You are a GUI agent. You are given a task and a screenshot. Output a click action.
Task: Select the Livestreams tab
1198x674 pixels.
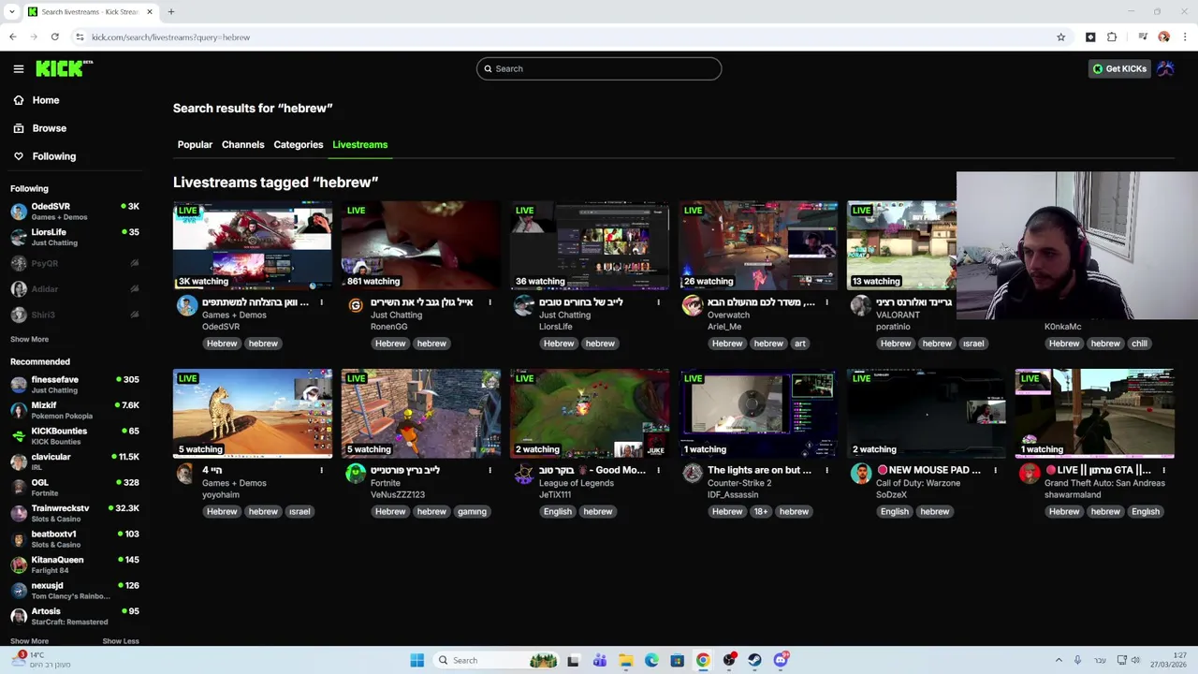click(360, 145)
